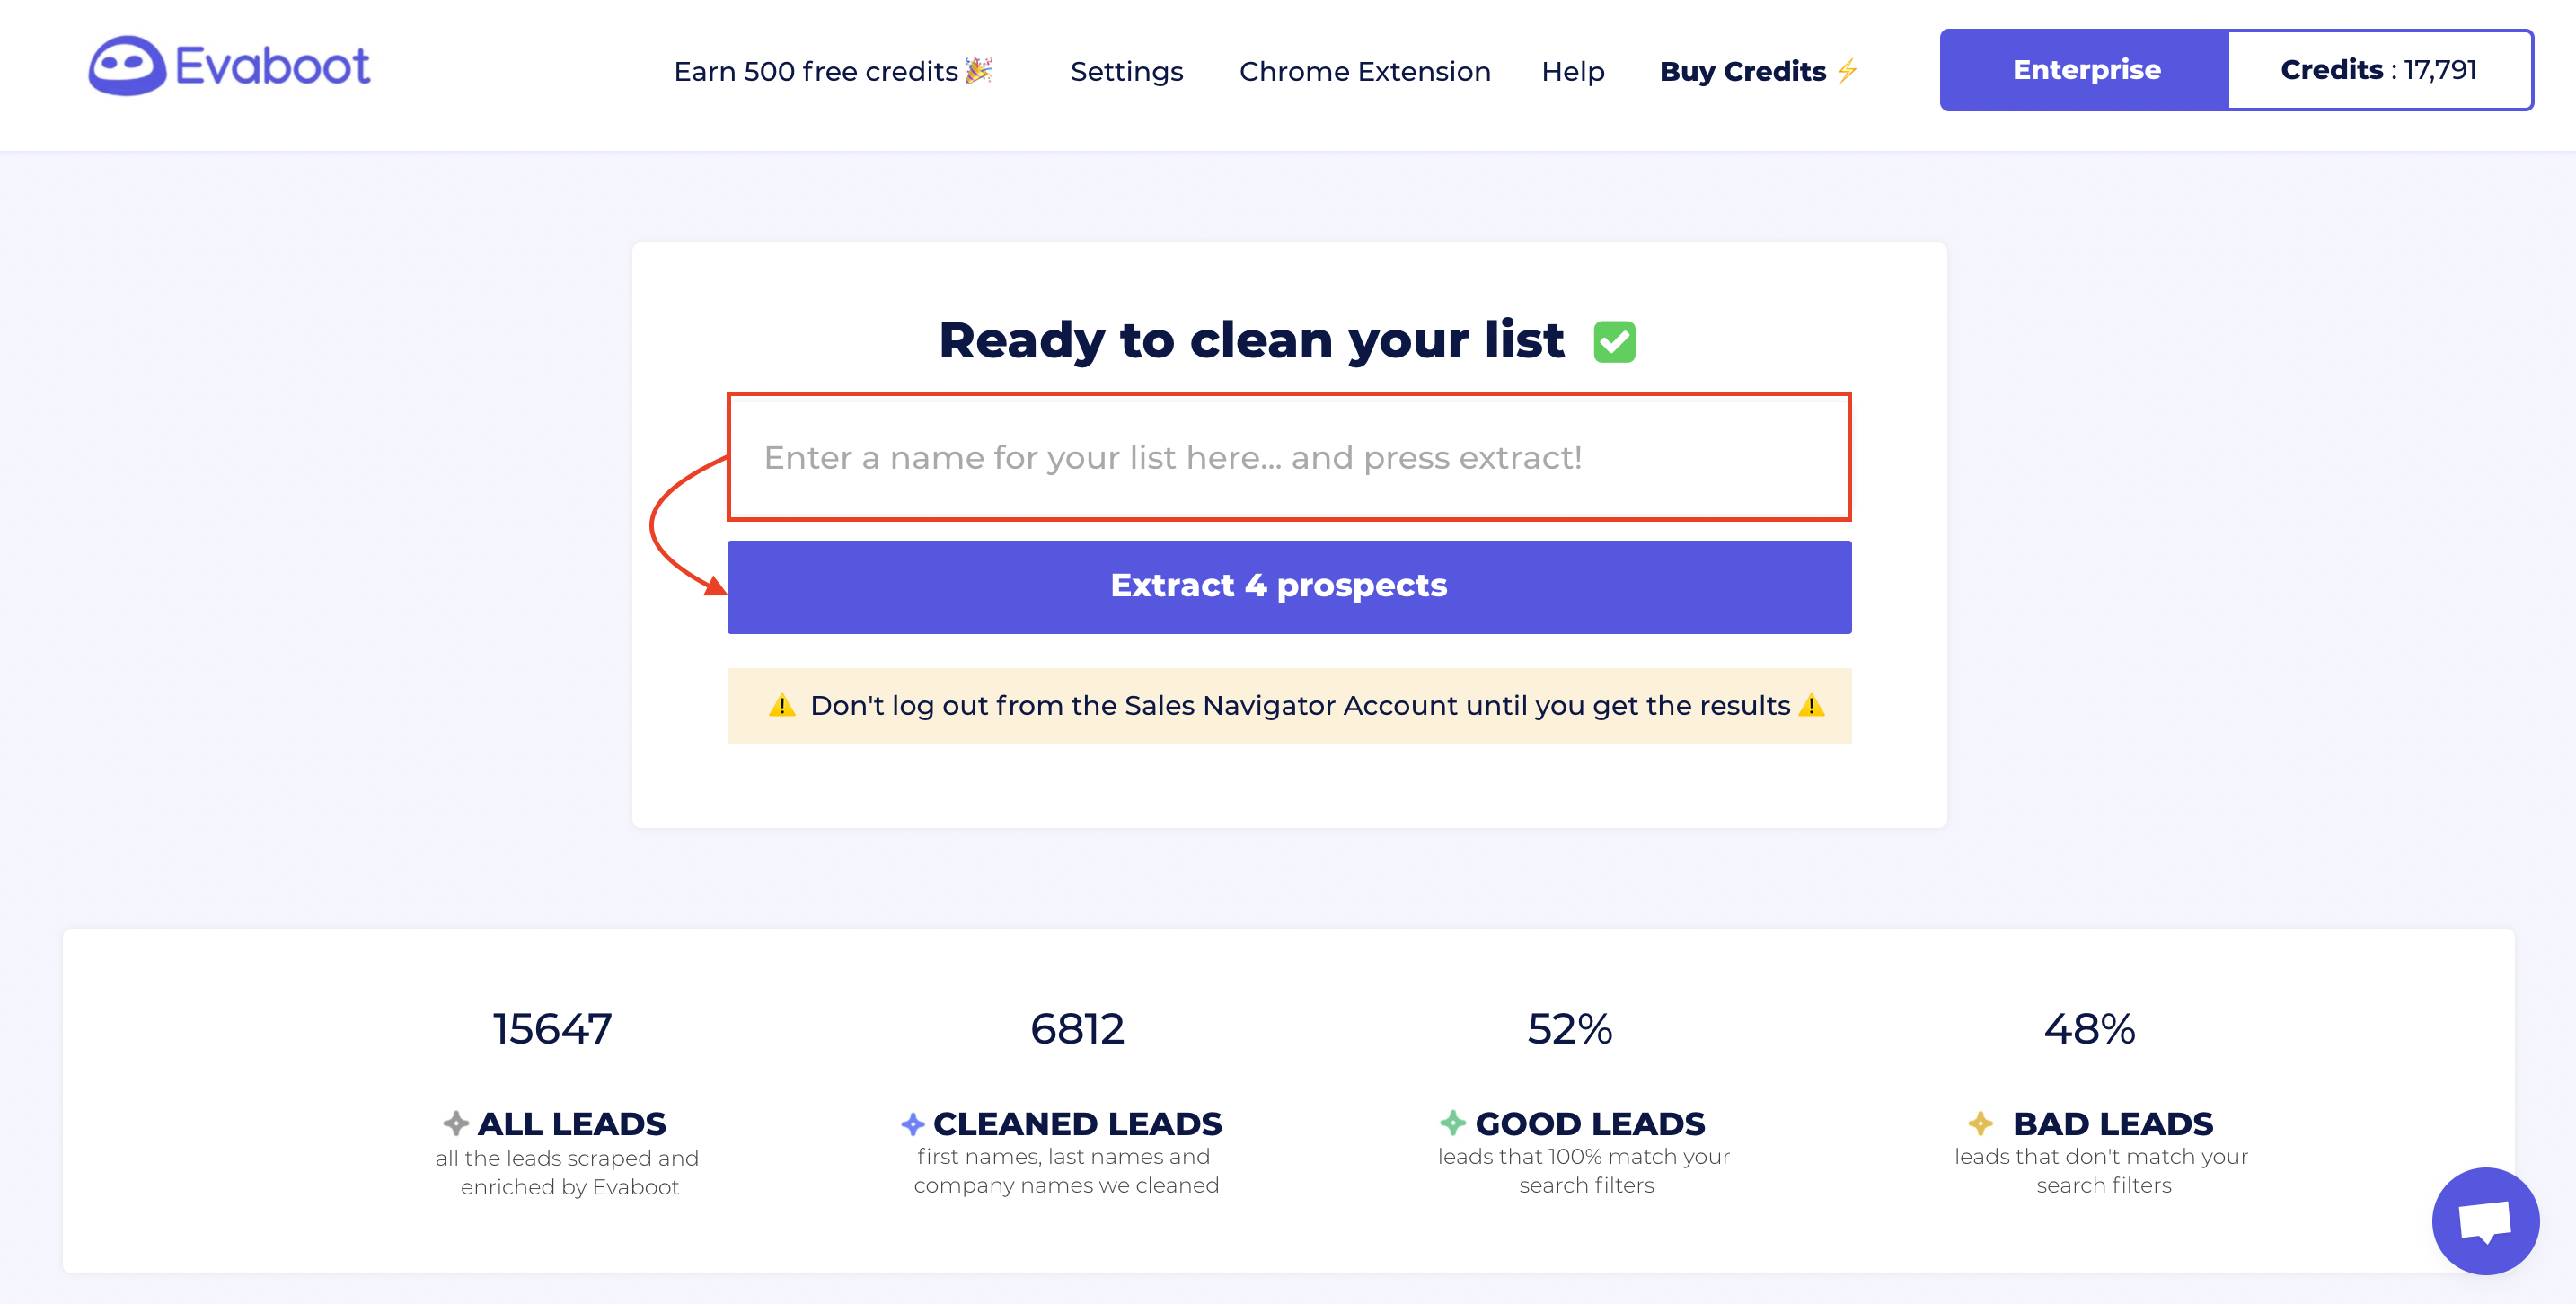Click the Evaboot robot logo
2576x1304 pixels.
(x=127, y=66)
